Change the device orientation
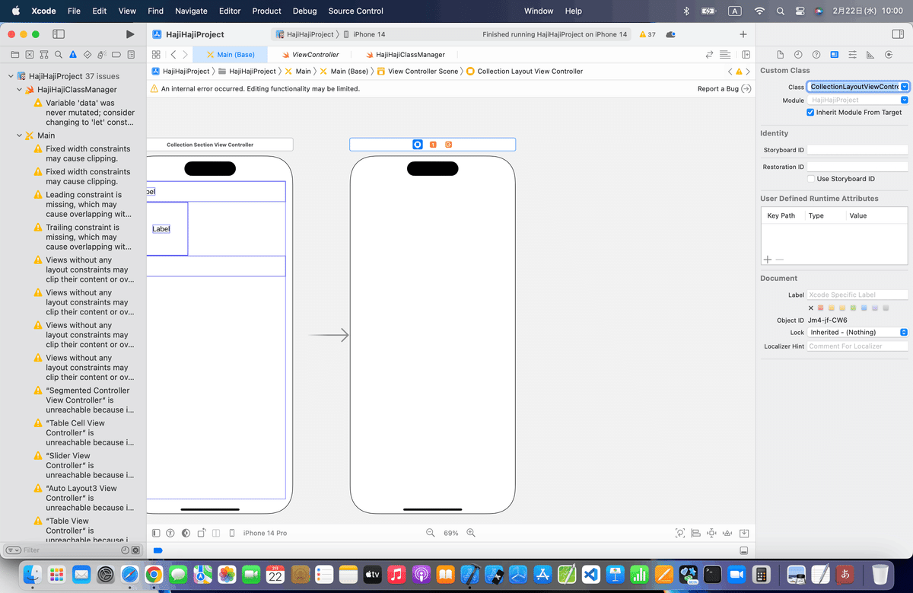 click(x=202, y=533)
